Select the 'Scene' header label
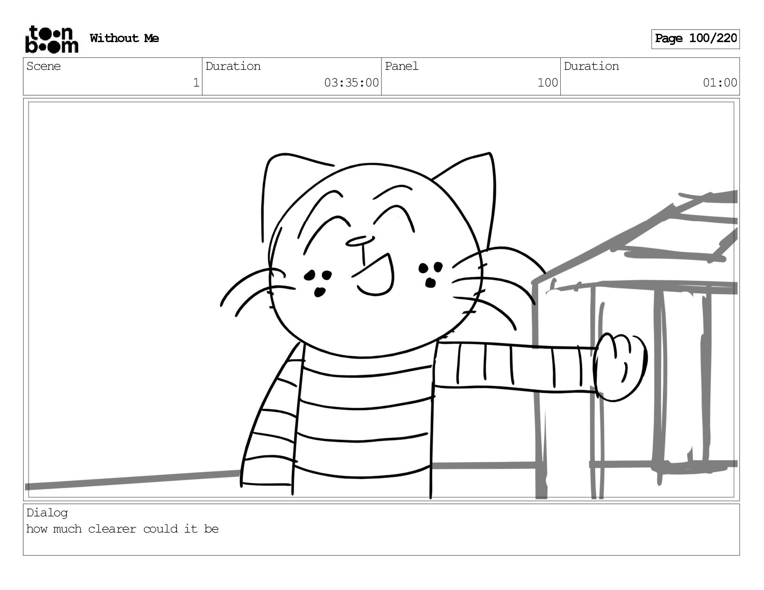764x590 pixels. pyautogui.click(x=44, y=66)
